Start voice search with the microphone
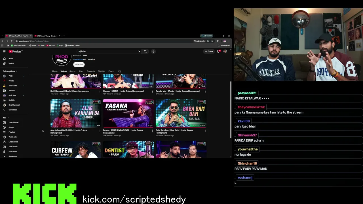 (x=153, y=51)
